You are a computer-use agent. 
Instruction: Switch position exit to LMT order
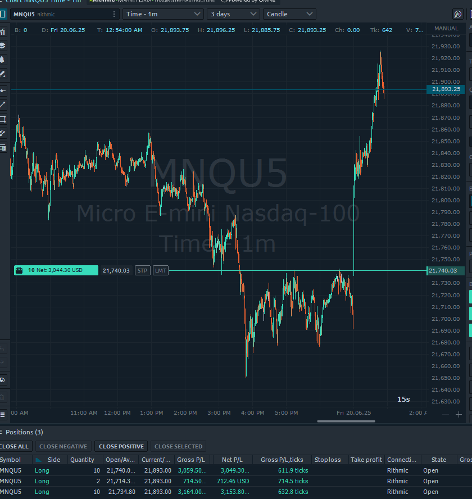pyautogui.click(x=161, y=270)
